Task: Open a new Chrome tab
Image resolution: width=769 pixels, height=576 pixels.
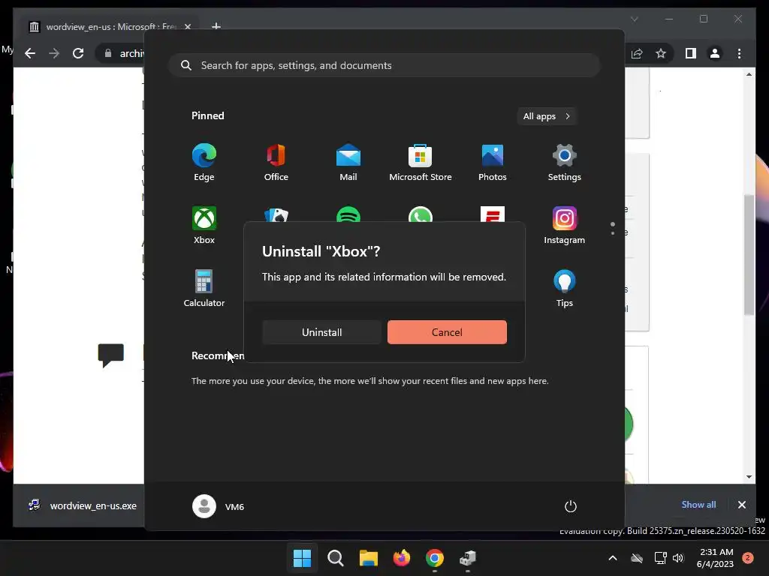Action: (216, 26)
